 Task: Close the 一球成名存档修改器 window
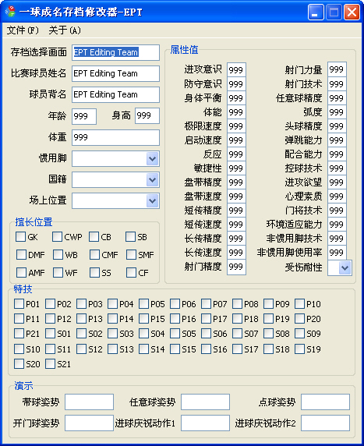pyautogui.click(x=352, y=12)
